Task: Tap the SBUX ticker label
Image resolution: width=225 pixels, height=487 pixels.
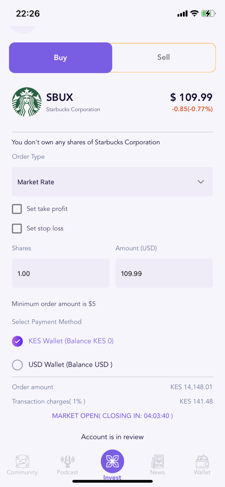Action: [x=60, y=97]
